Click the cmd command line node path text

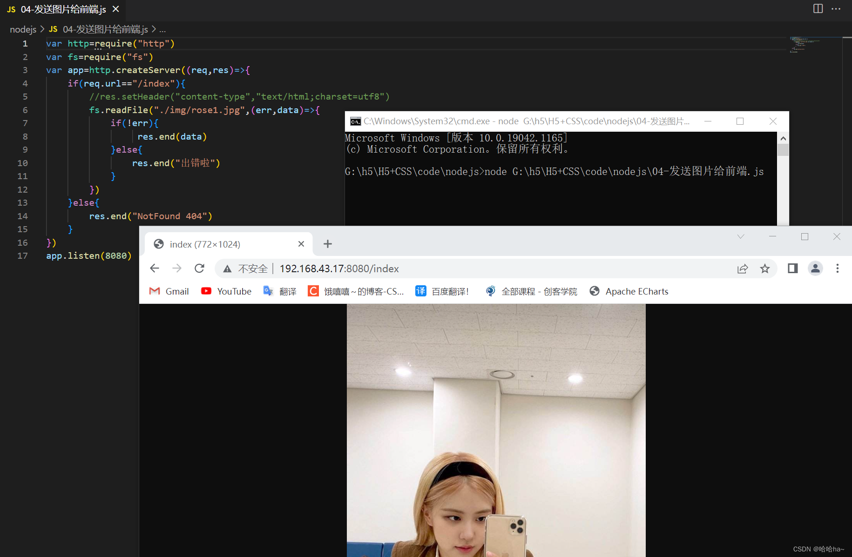[624, 171]
